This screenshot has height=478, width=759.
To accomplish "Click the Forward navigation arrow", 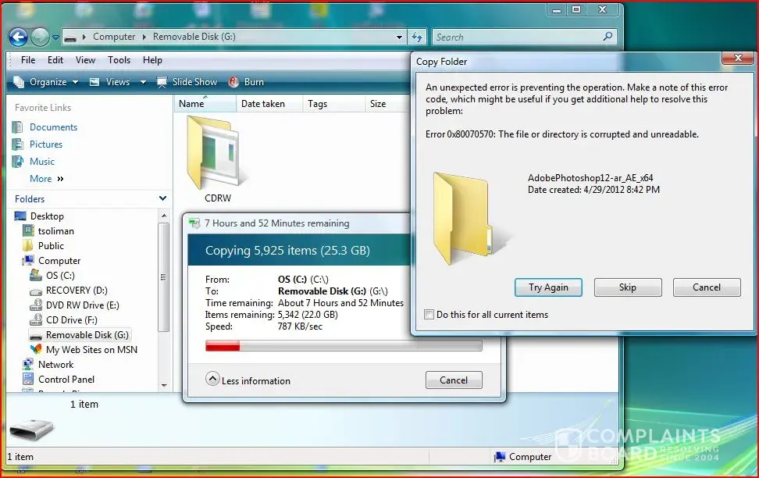I will pyautogui.click(x=40, y=37).
